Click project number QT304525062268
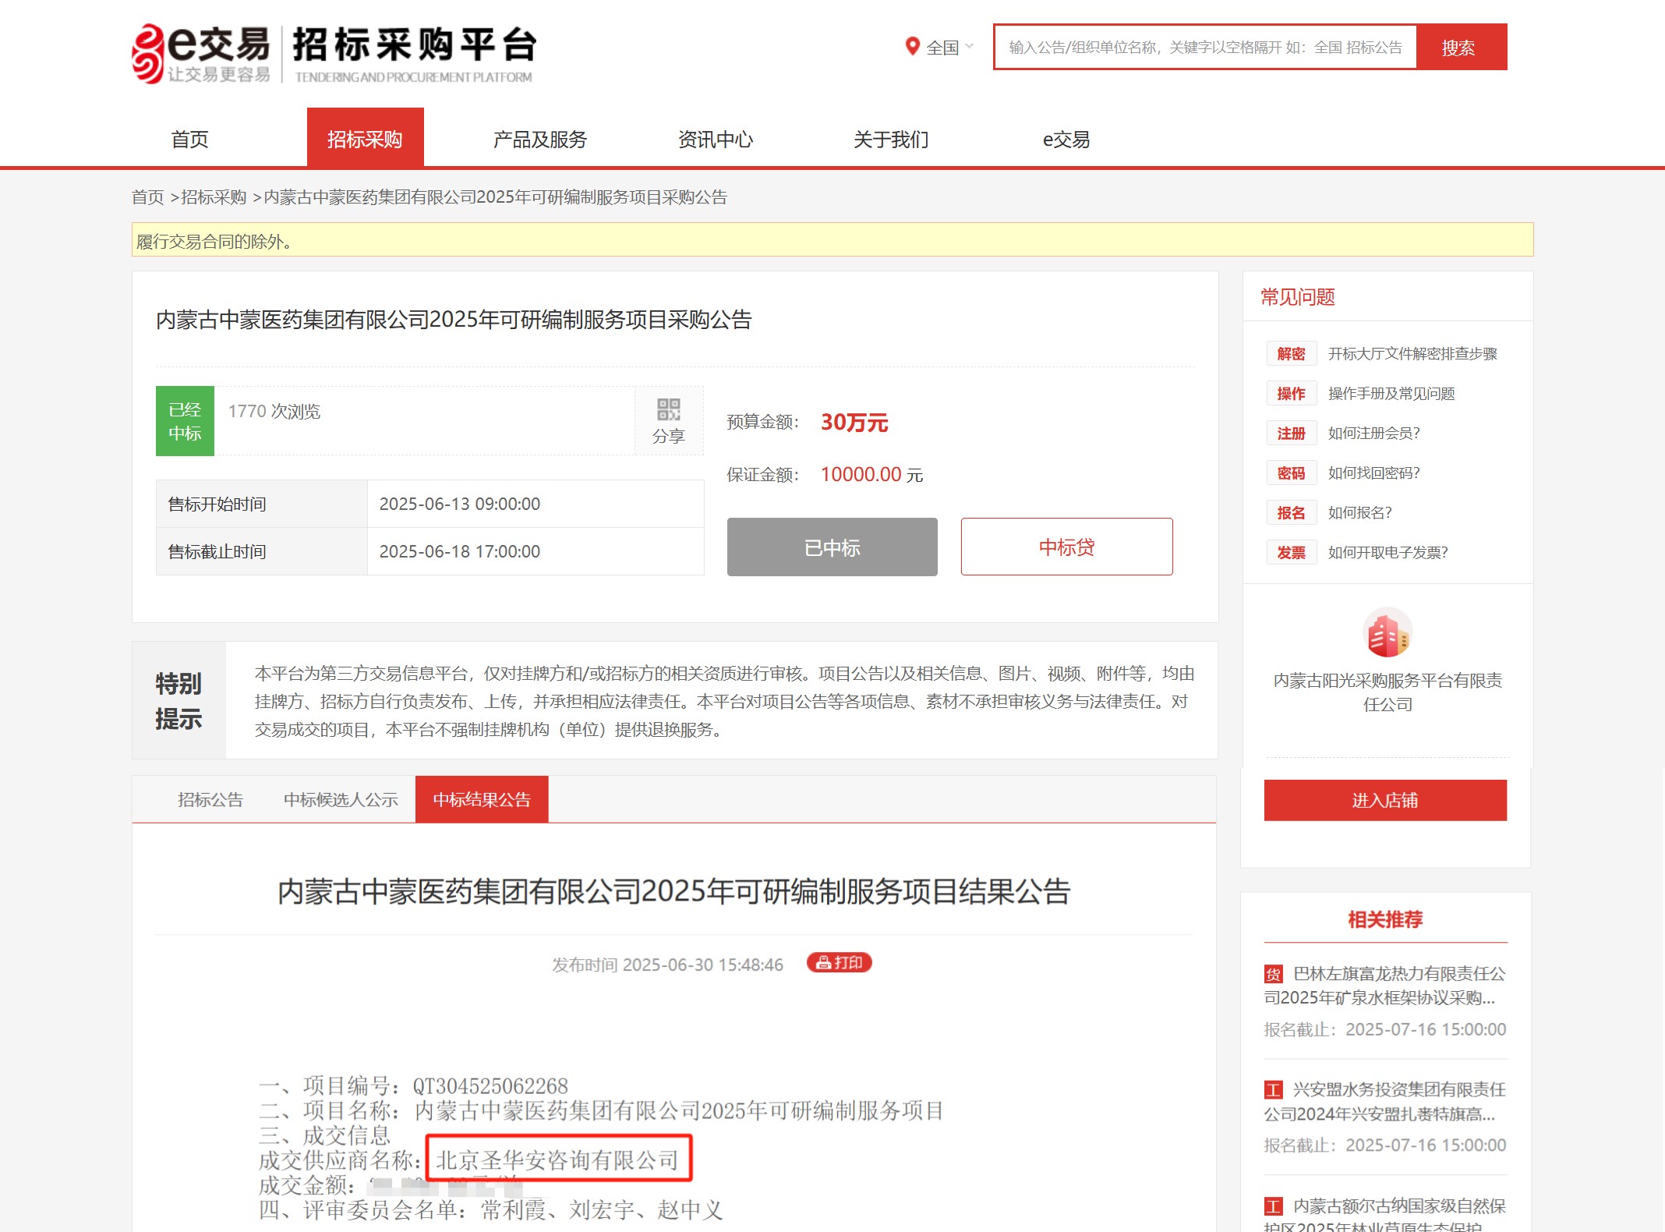 pyautogui.click(x=490, y=1085)
